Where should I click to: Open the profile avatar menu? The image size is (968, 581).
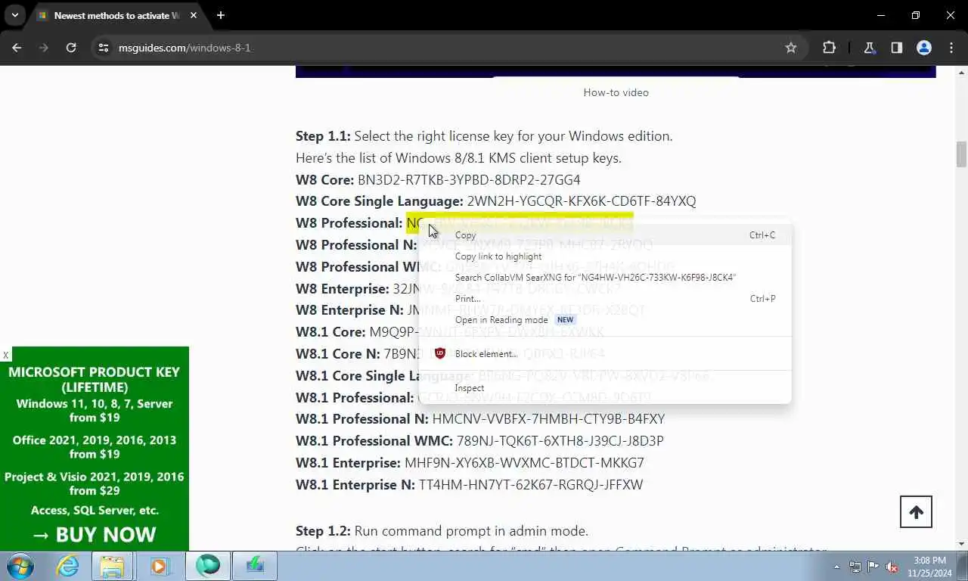924,48
